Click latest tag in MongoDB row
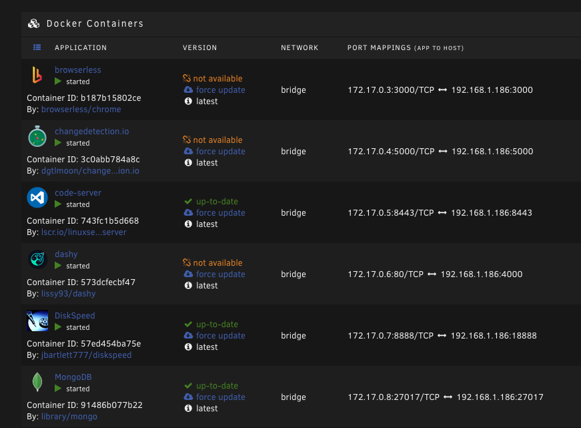The image size is (581, 428). tap(207, 409)
